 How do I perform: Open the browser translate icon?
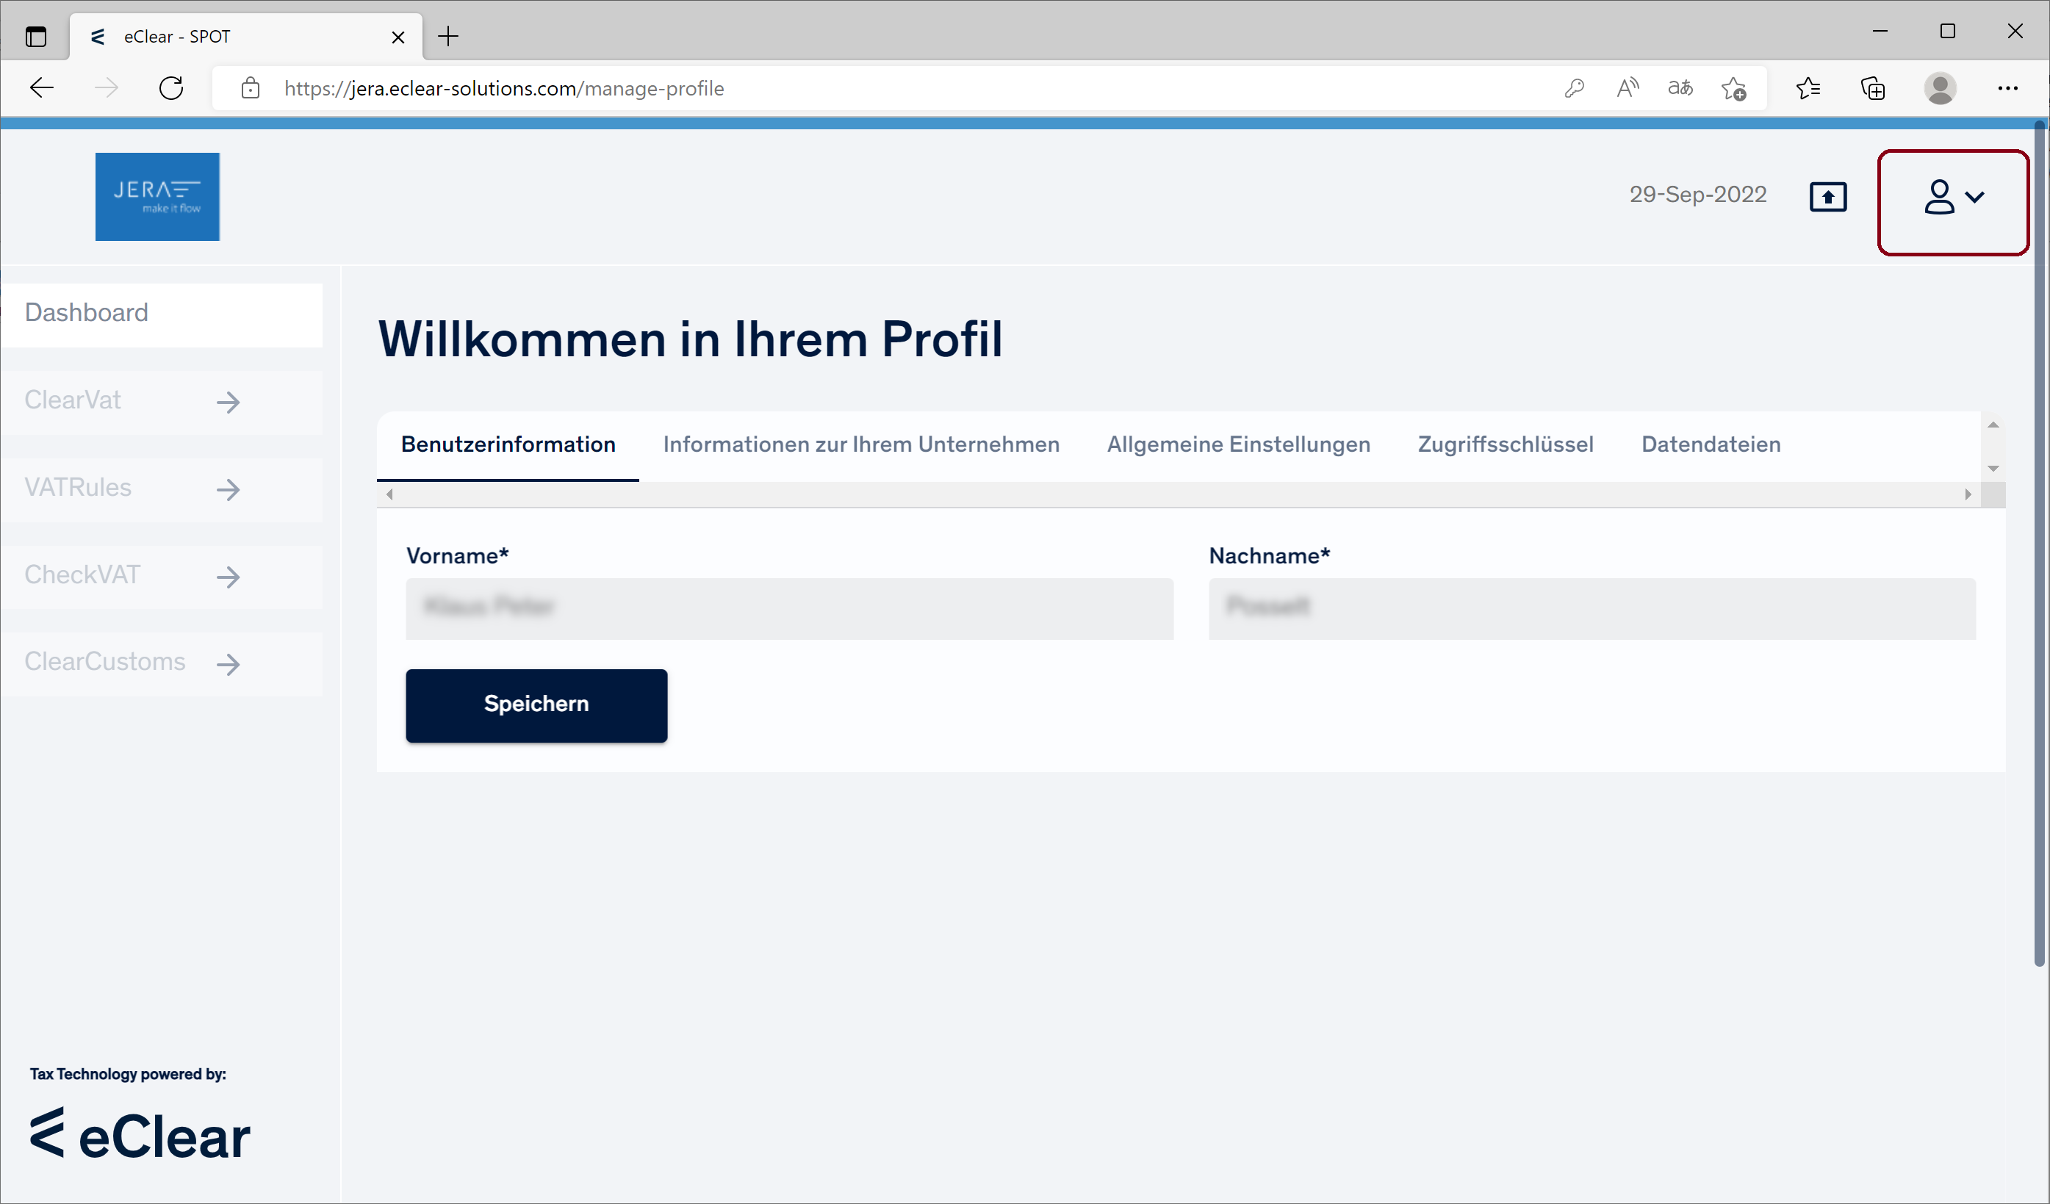point(1680,88)
